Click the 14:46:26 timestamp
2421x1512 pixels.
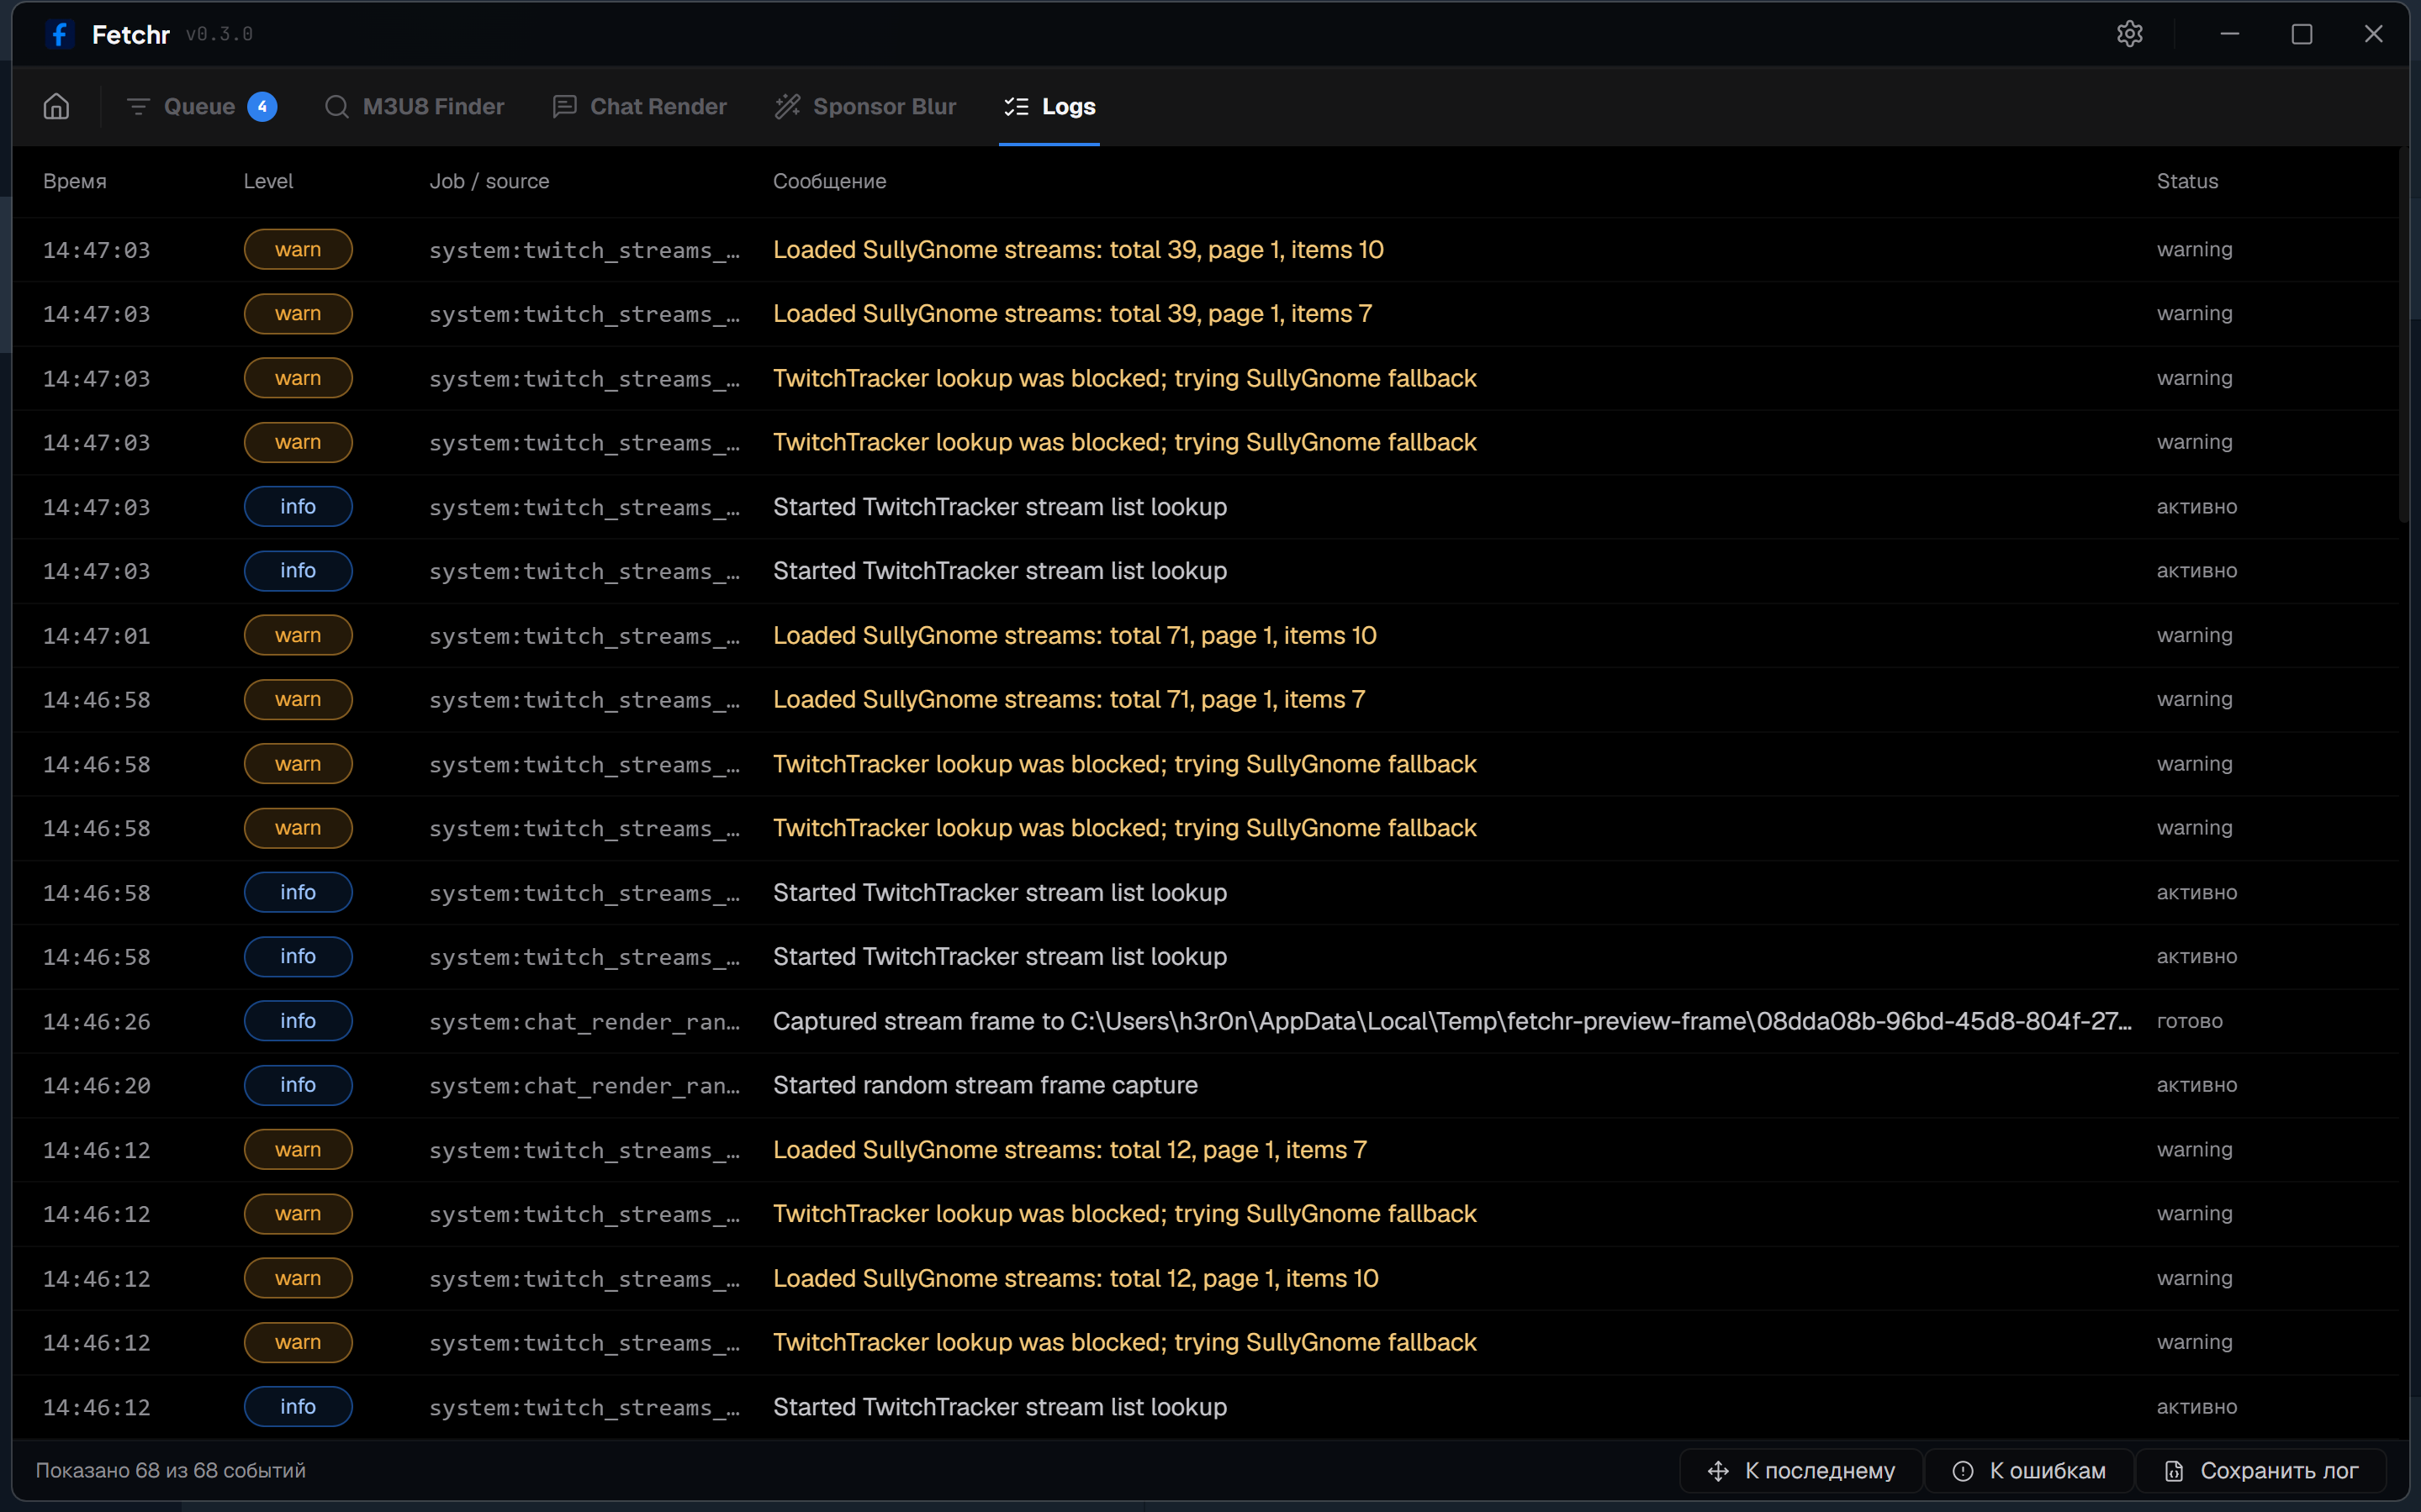click(x=97, y=1022)
